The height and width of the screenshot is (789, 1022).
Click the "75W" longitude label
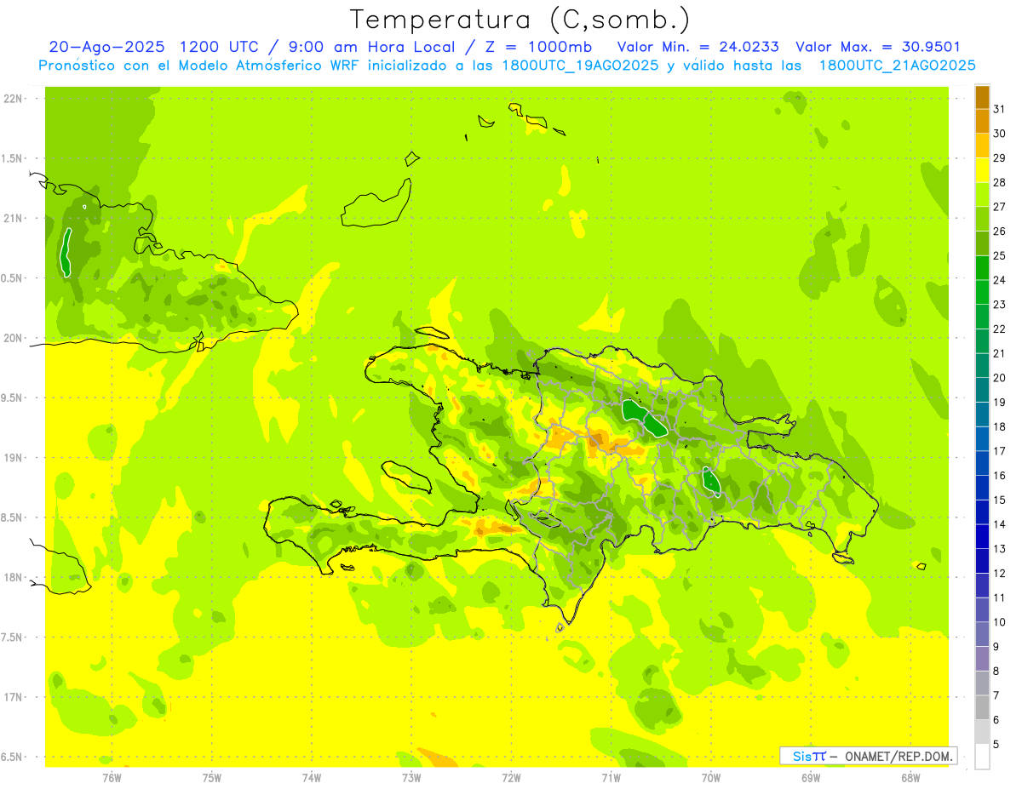(212, 777)
